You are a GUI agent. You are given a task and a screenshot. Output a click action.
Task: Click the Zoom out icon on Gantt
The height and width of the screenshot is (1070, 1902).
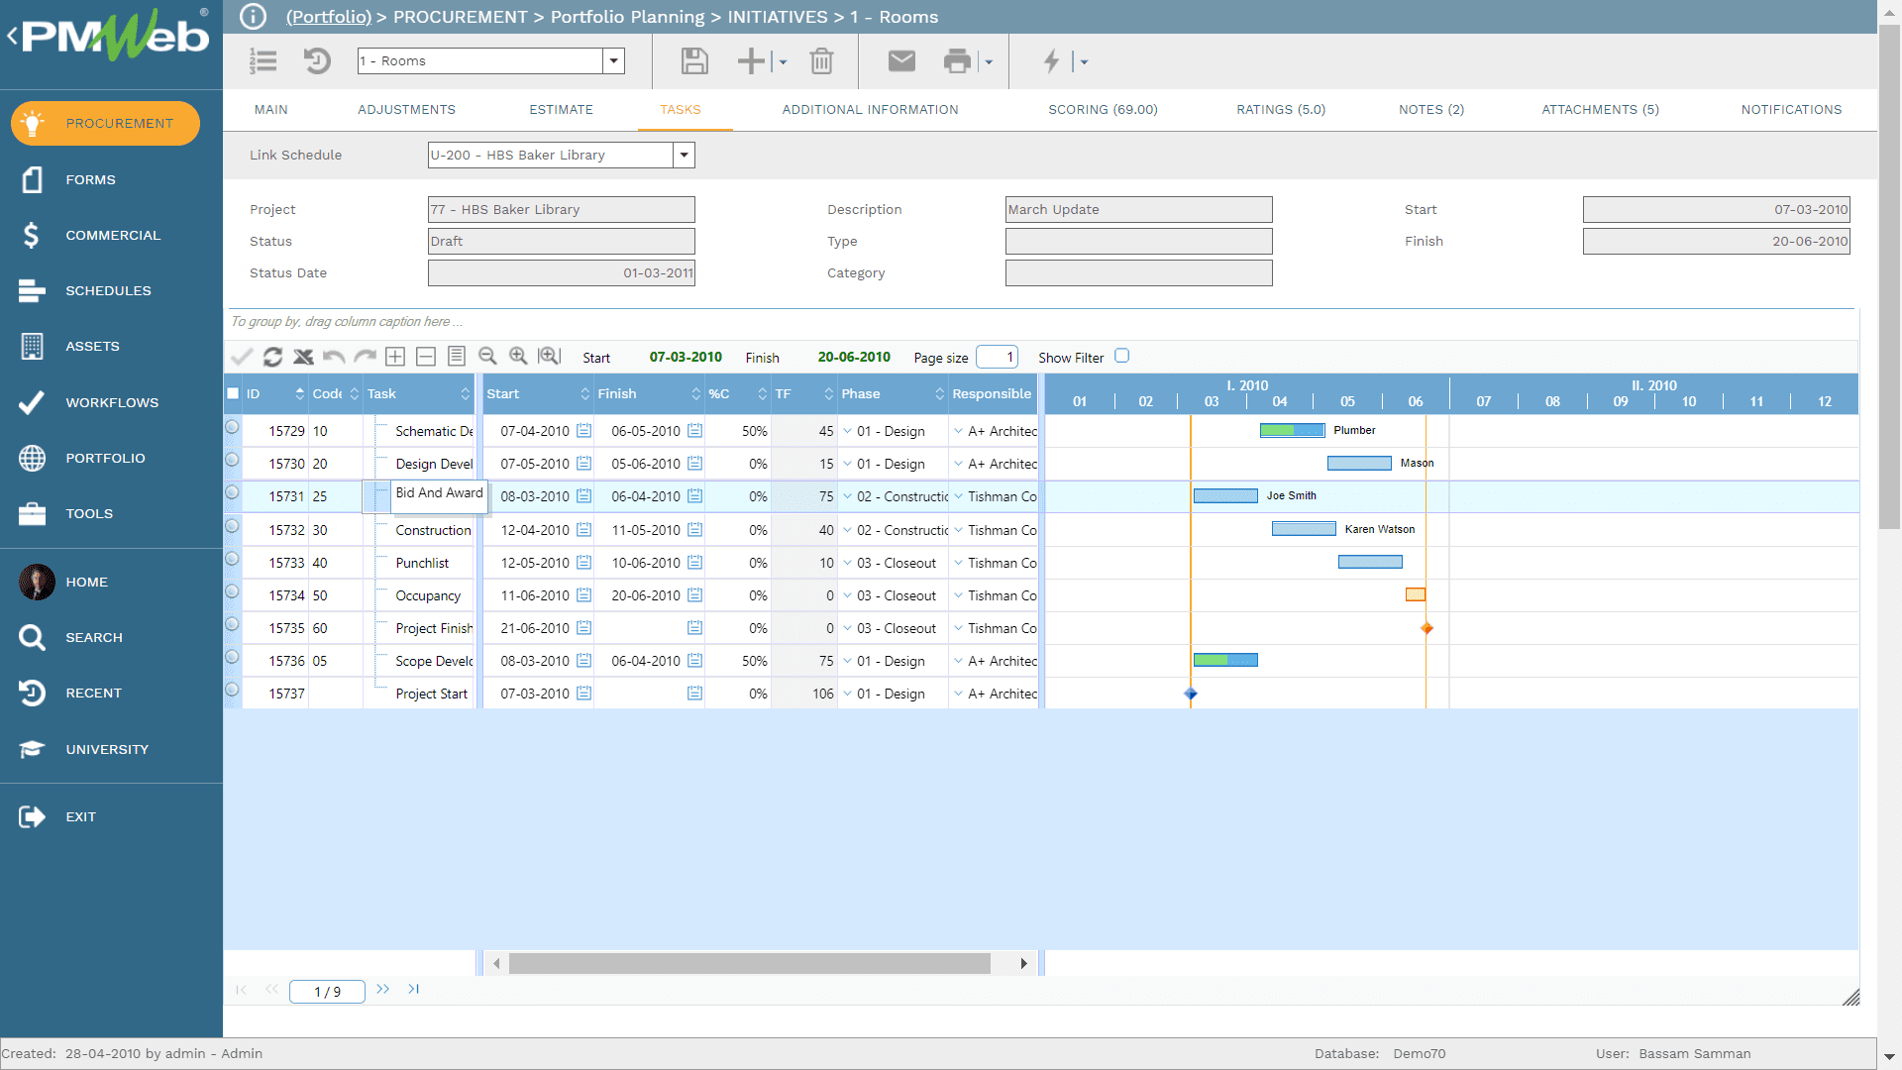pos(488,357)
